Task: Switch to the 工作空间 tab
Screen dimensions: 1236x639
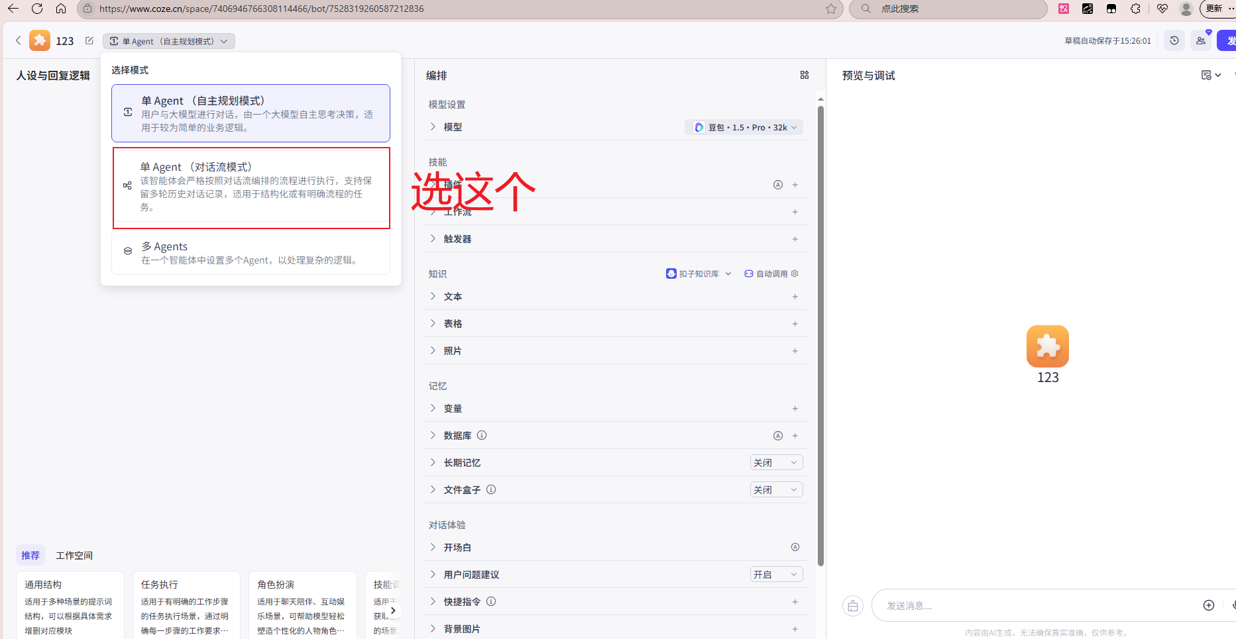Action: coord(74,556)
